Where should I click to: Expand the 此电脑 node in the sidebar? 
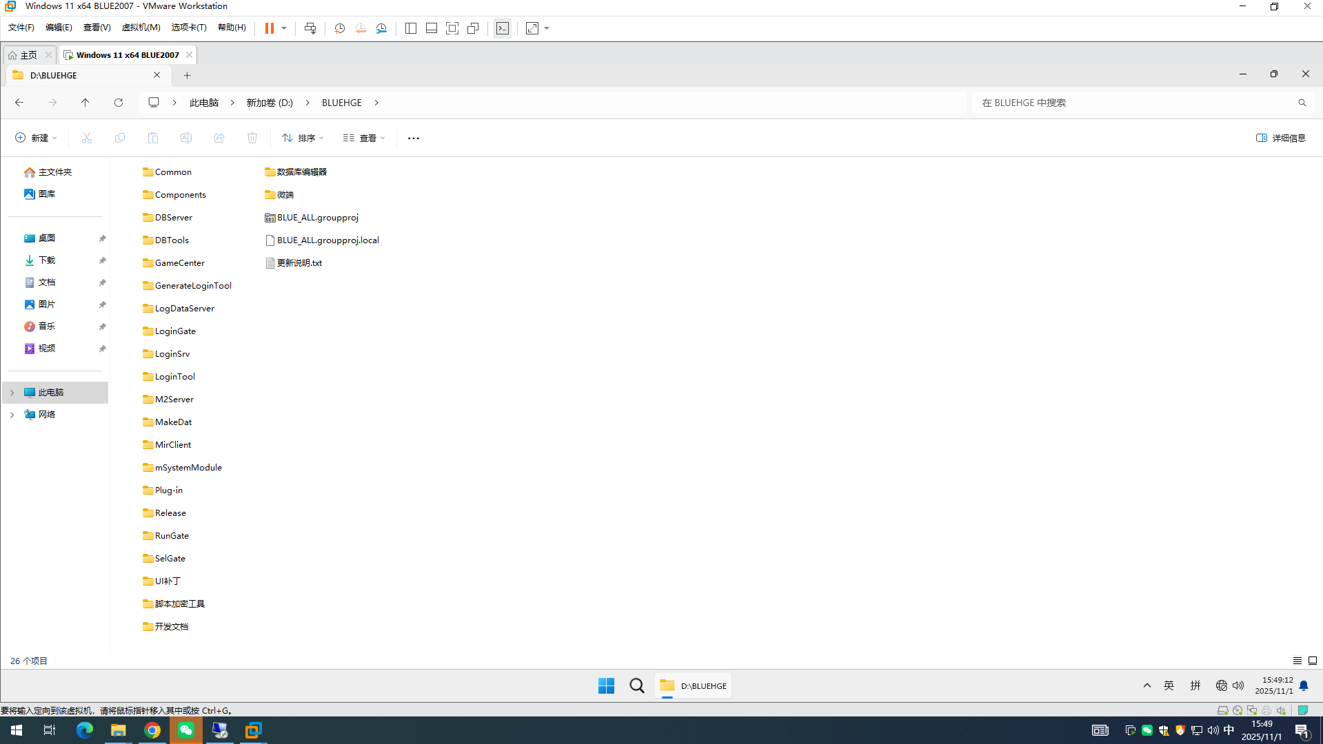pos(12,392)
